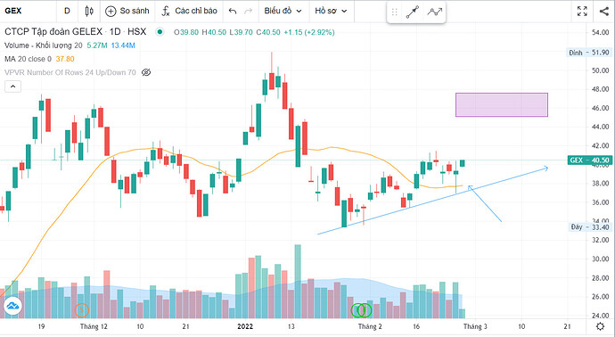Click the So sánh compare plus icon
615x337 pixels.
coord(111,11)
